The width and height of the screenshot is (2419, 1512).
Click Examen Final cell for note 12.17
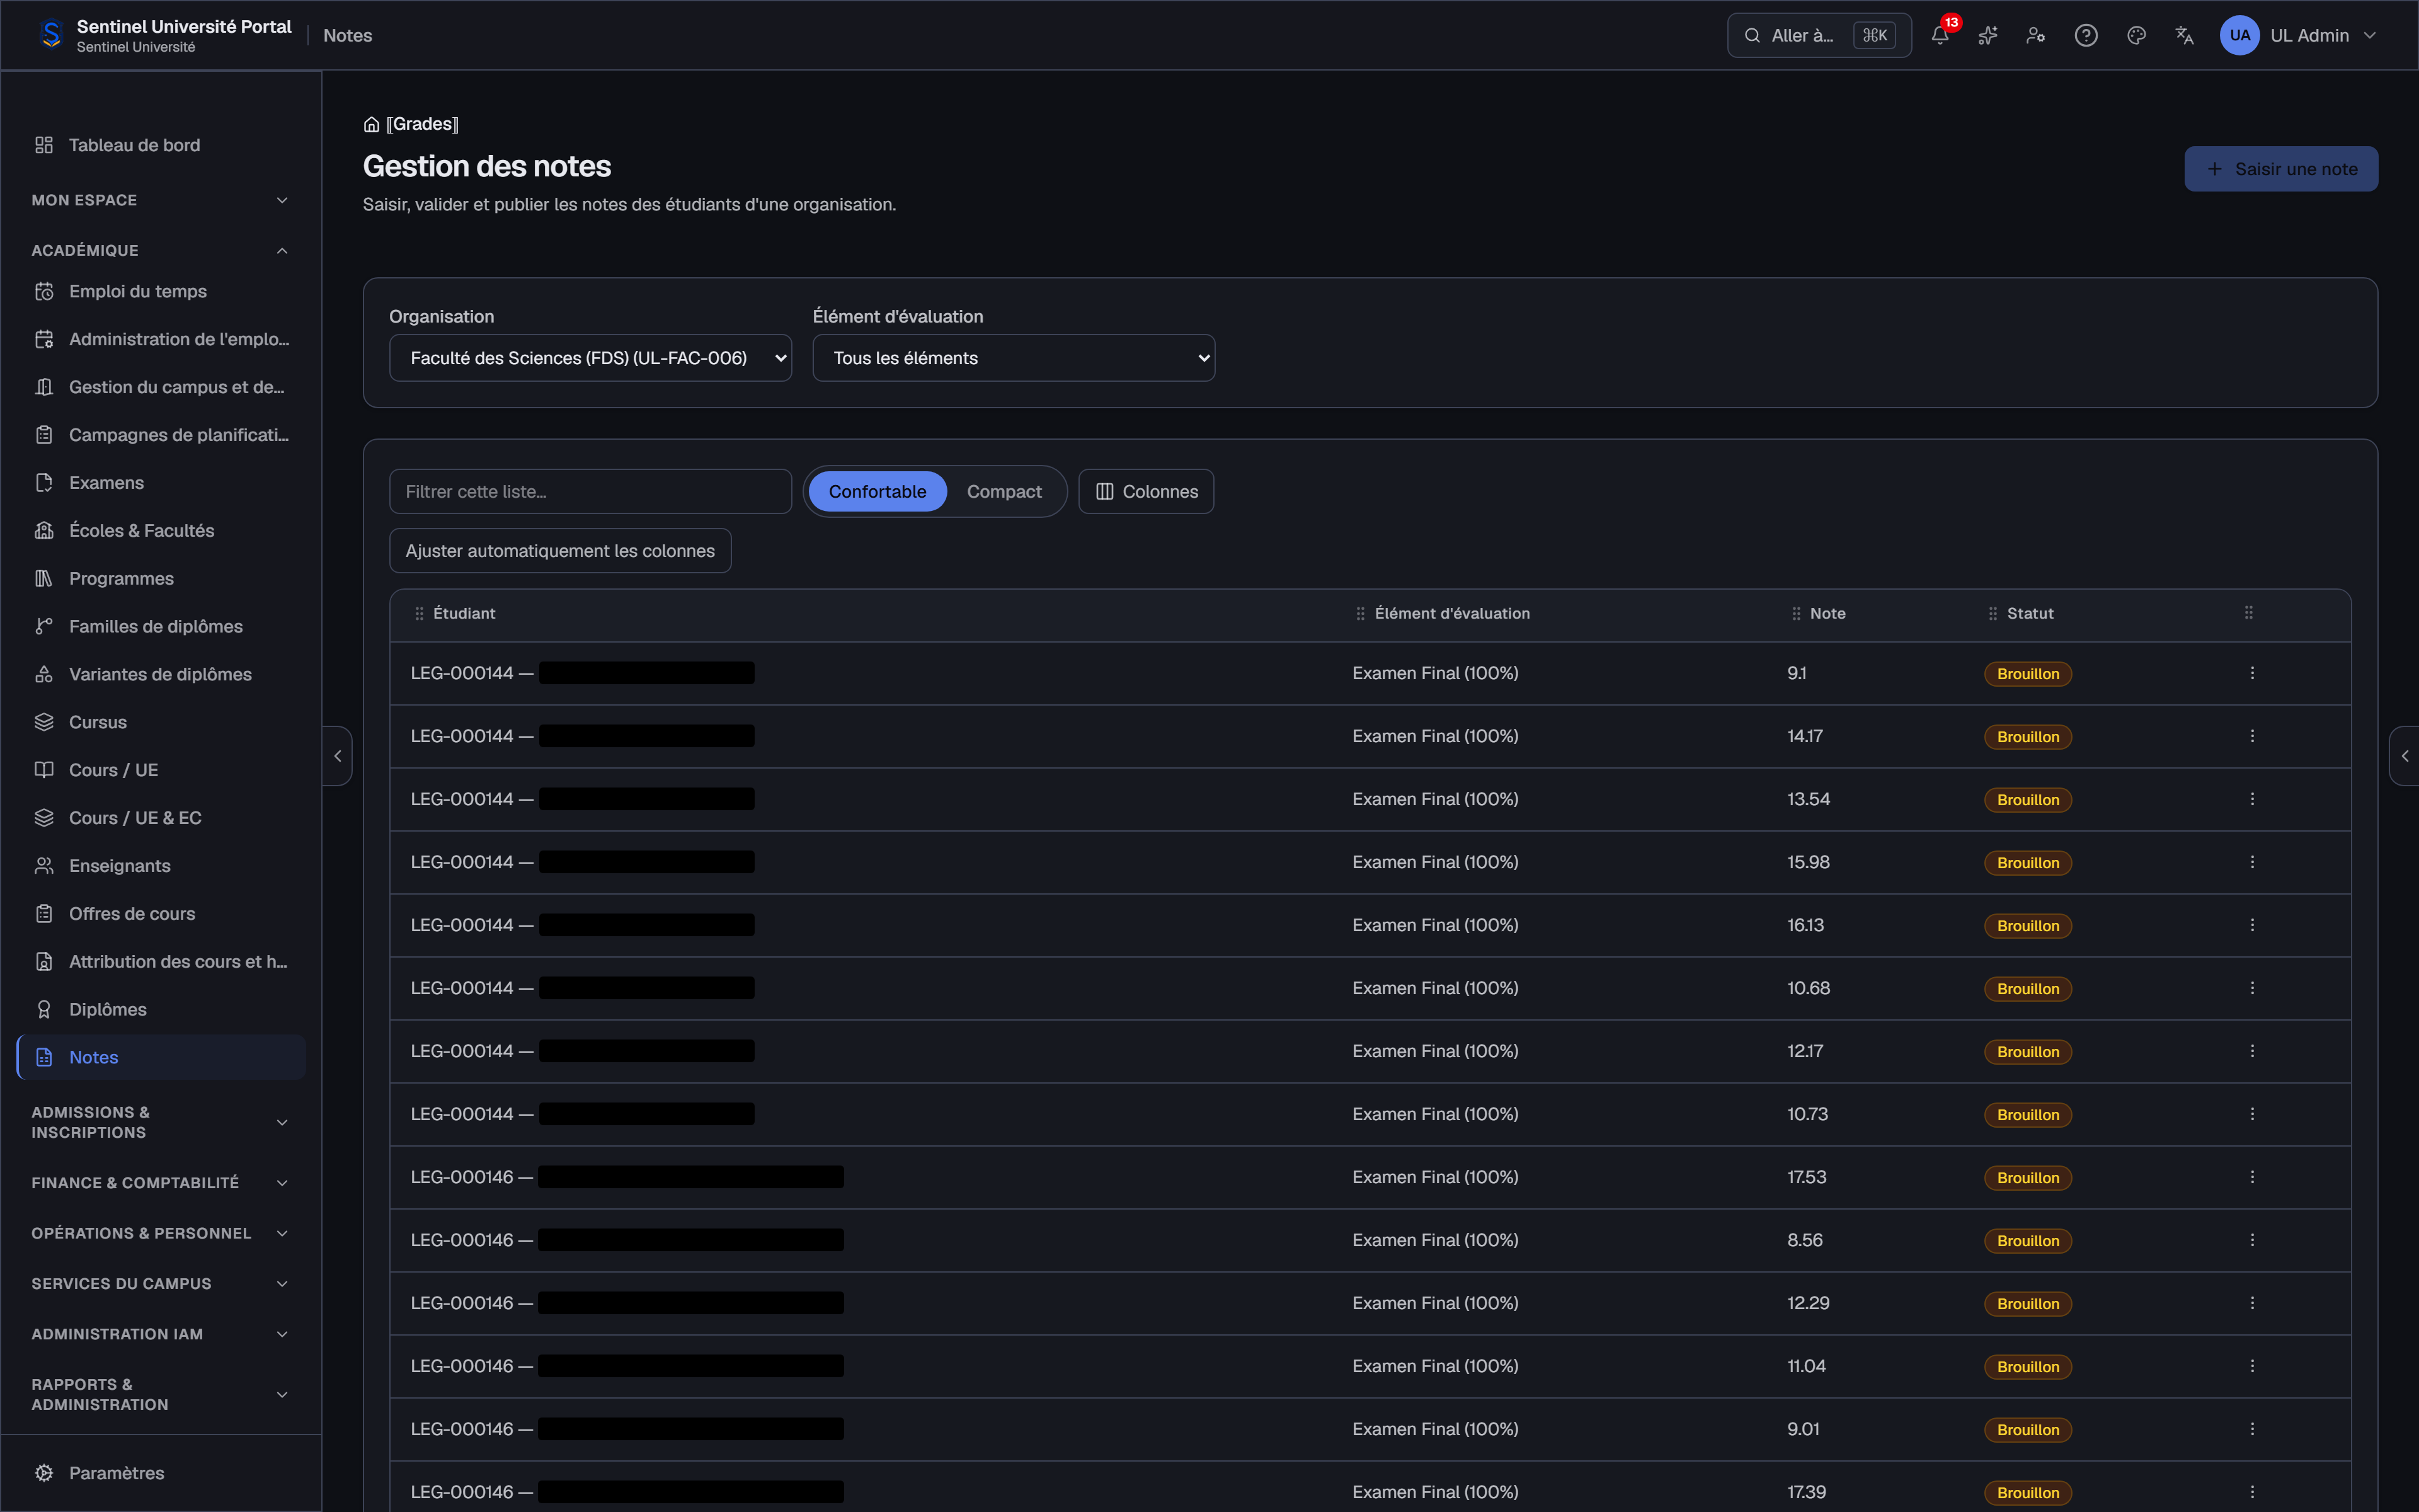1436,1051
